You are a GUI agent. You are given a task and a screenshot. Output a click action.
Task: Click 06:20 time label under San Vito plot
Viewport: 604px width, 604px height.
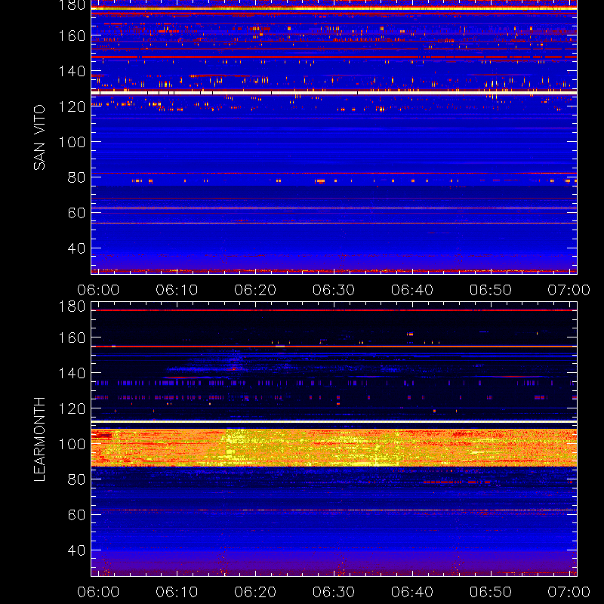(x=255, y=290)
